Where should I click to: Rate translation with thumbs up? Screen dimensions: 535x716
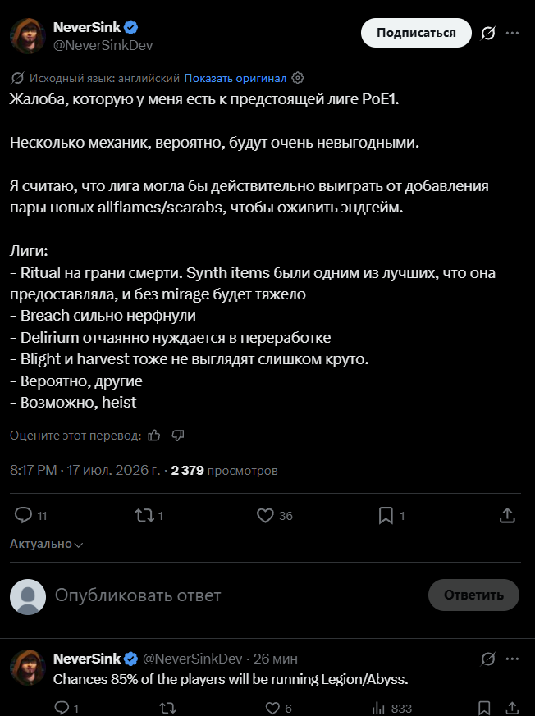154,436
